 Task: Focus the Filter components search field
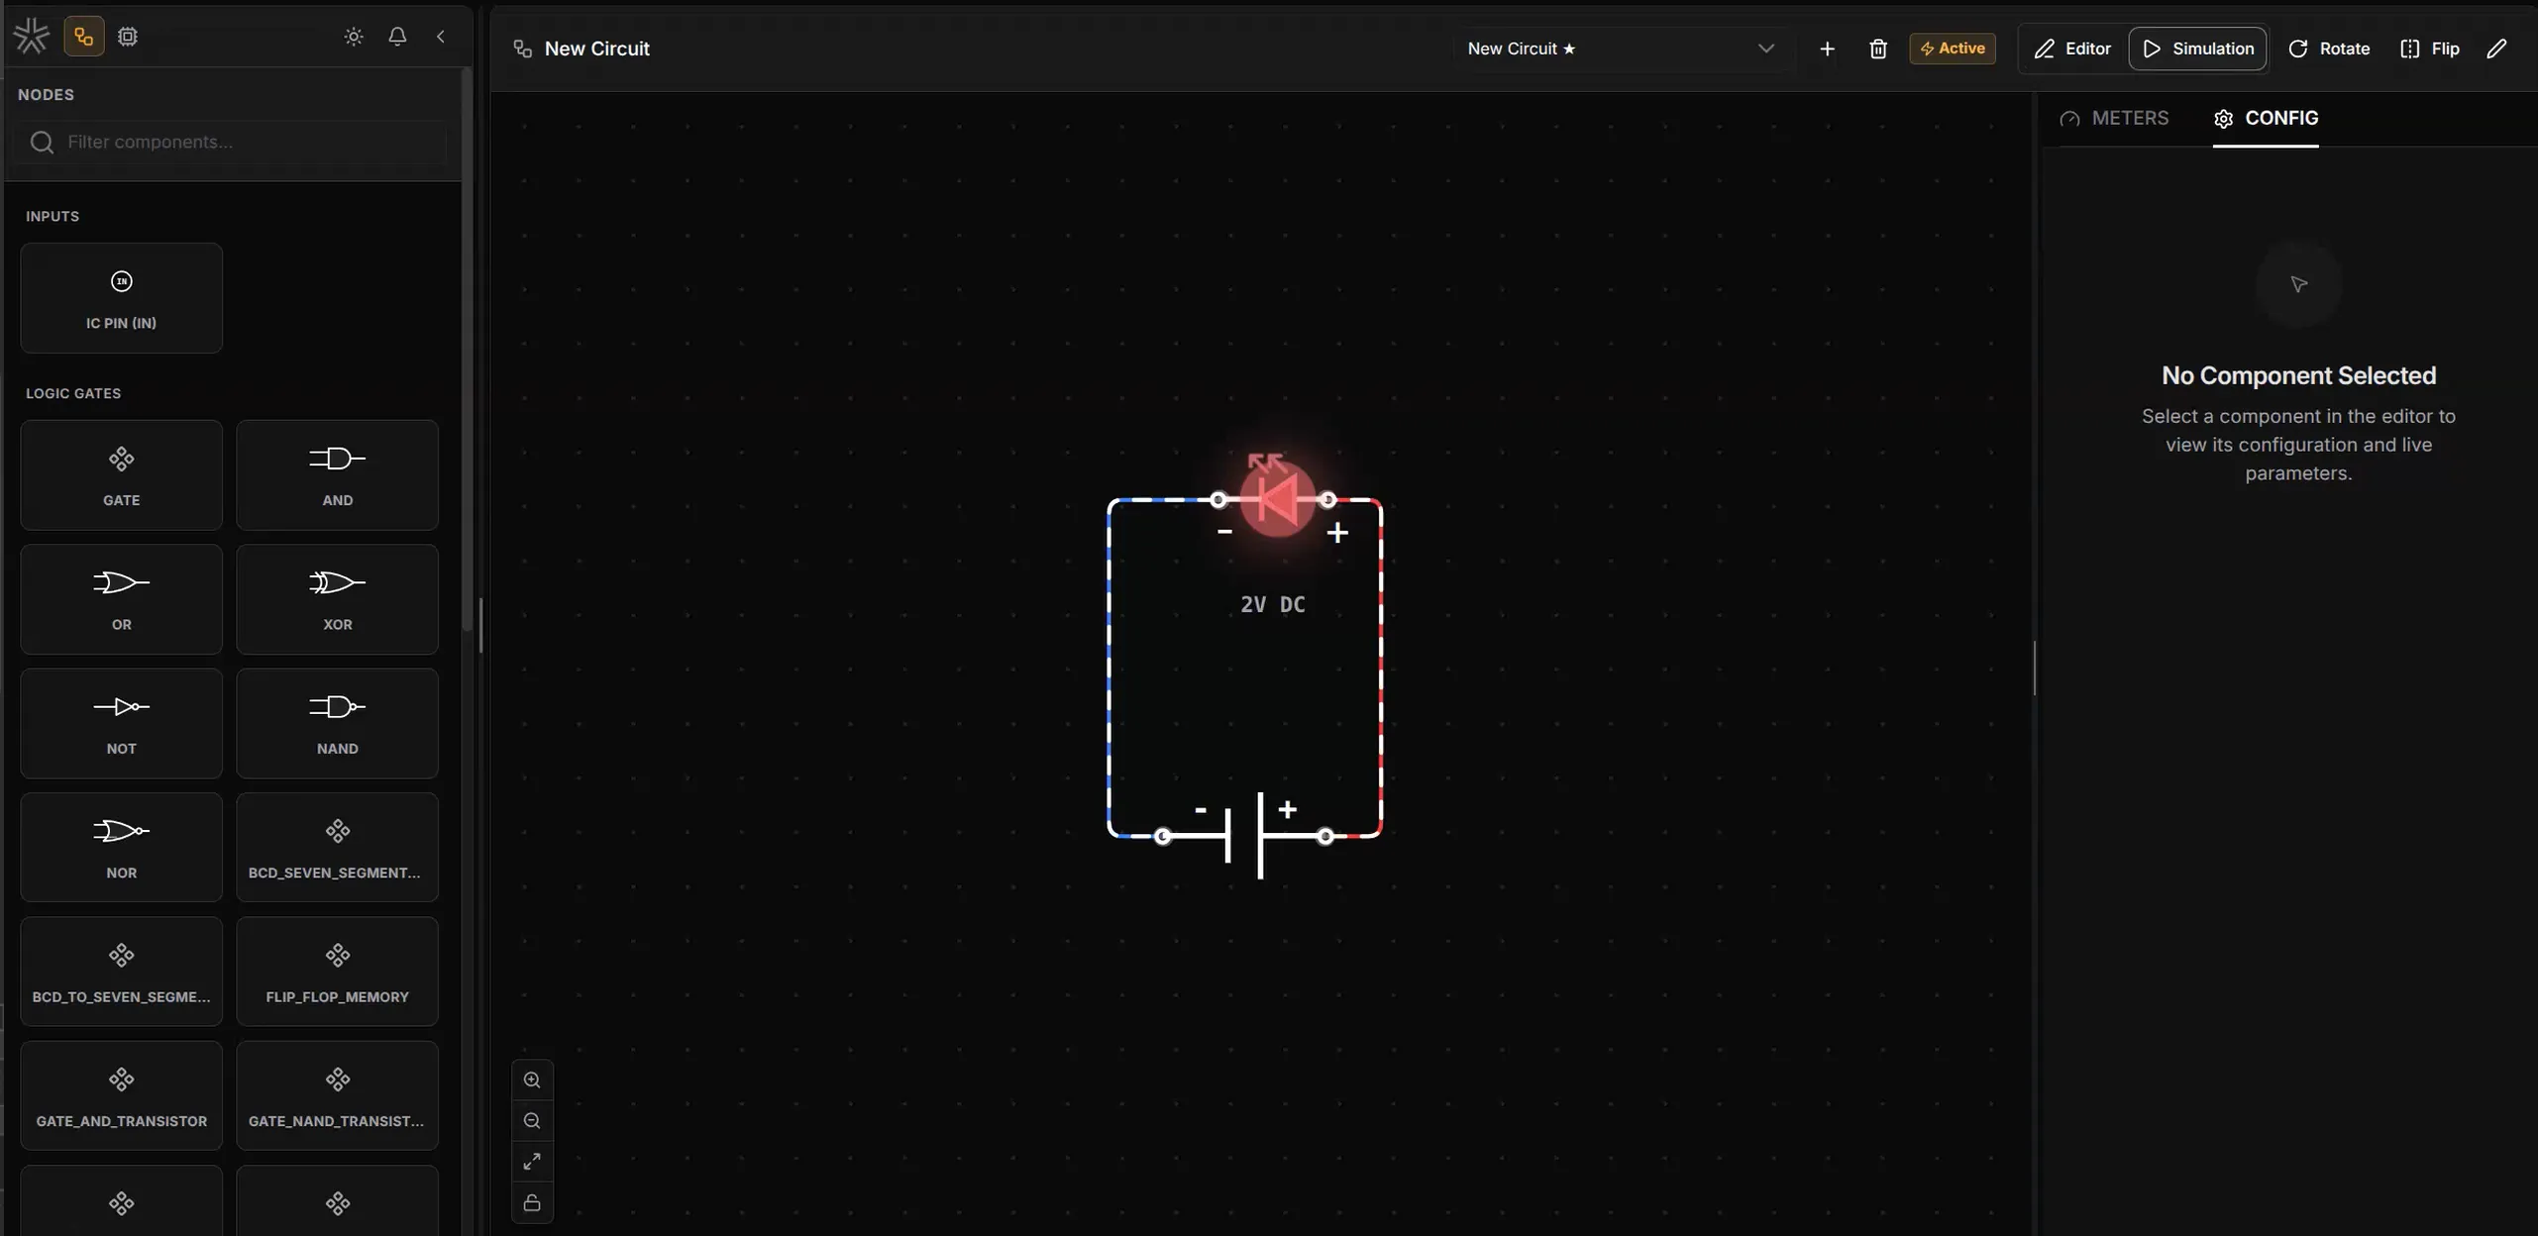(230, 142)
